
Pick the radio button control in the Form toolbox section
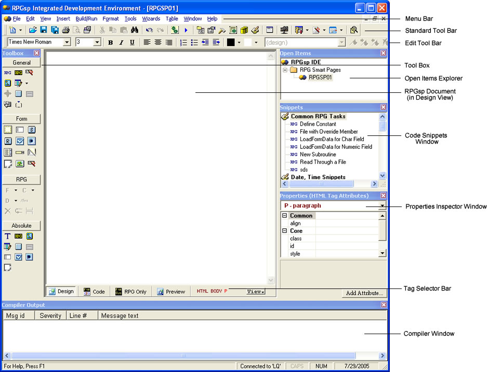pos(31,141)
